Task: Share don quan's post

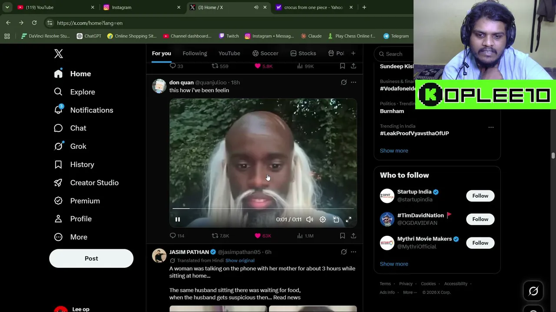Action: 354,236
